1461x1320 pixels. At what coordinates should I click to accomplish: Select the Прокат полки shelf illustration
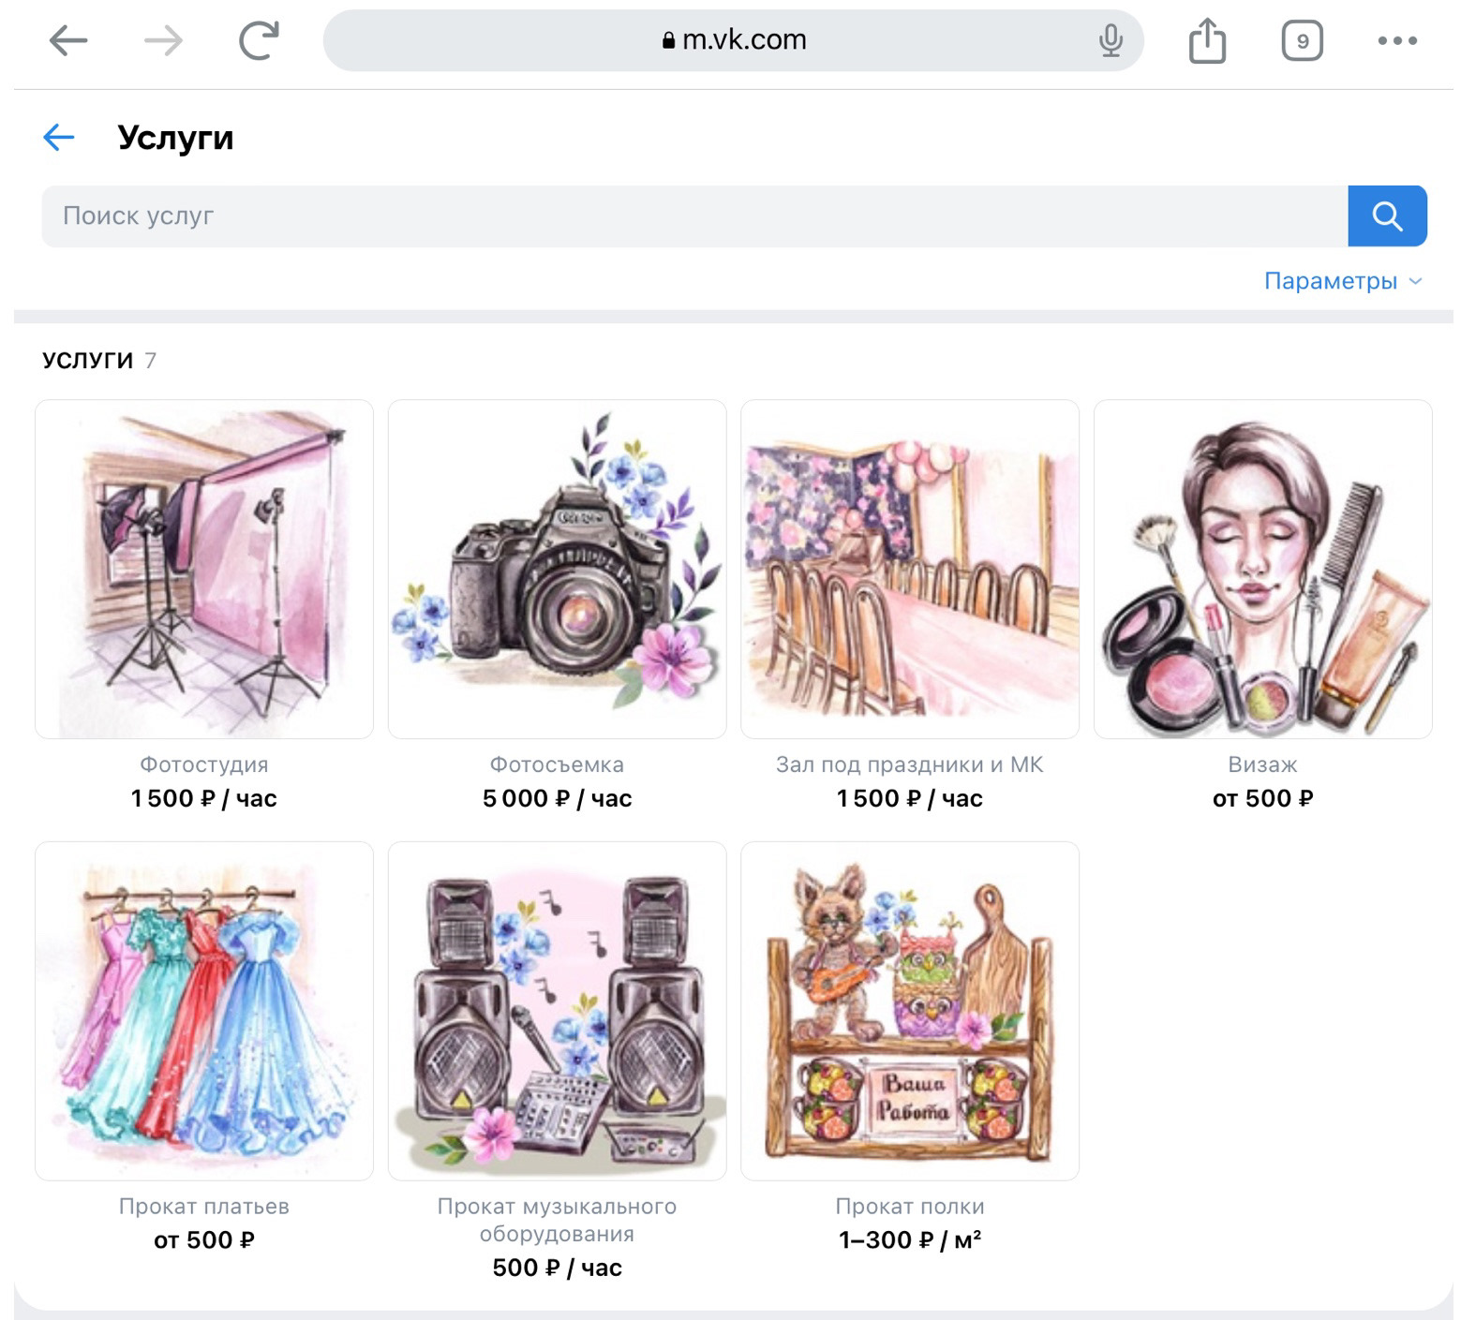pyautogui.click(x=910, y=1011)
